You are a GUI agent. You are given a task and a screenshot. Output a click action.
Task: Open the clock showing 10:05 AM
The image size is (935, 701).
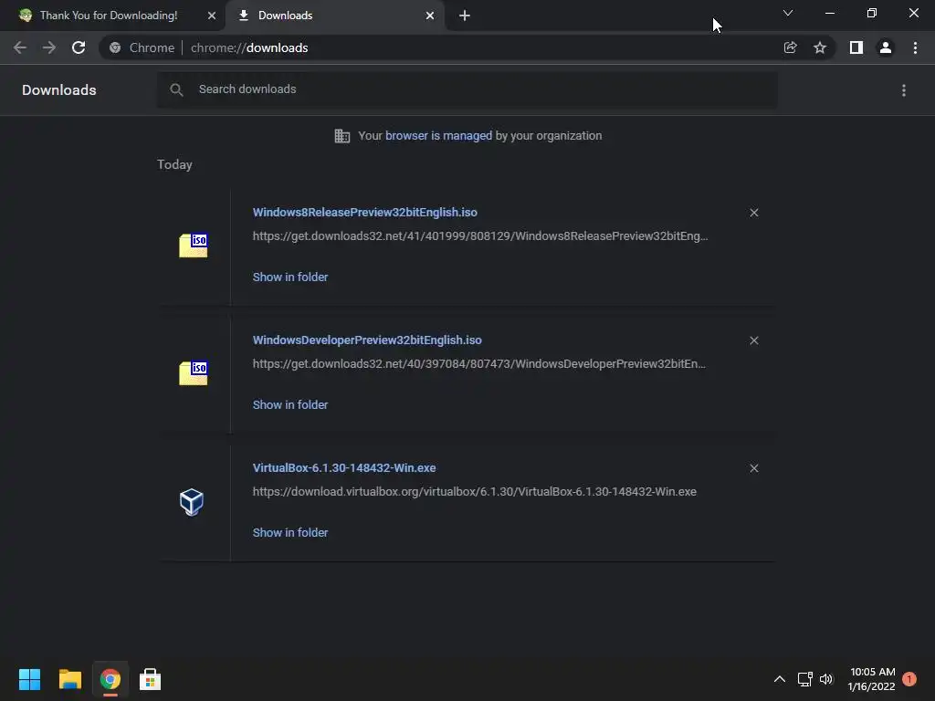pyautogui.click(x=872, y=679)
